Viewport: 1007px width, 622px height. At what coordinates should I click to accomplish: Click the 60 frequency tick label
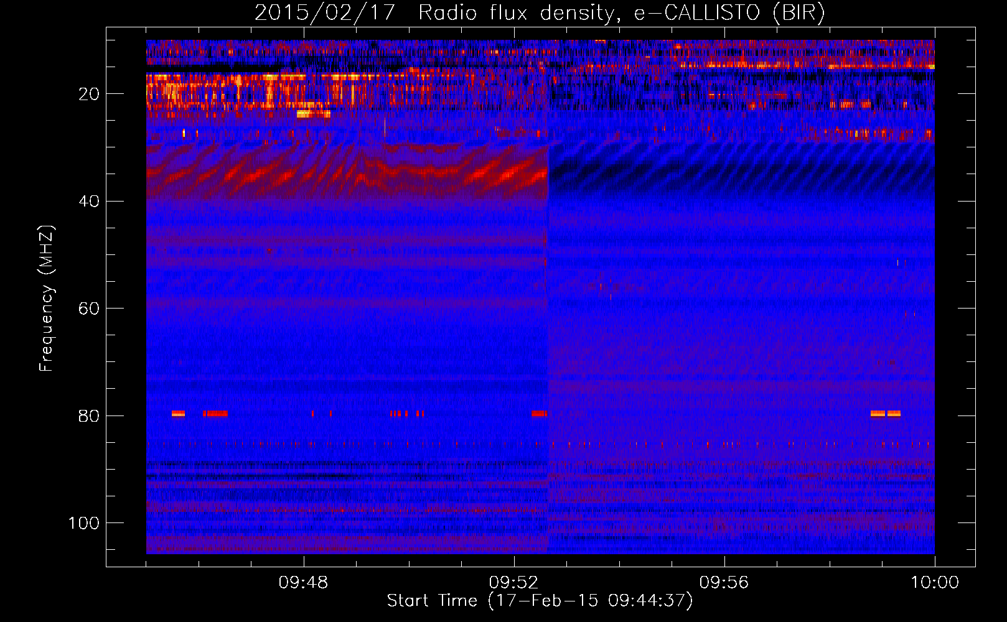(89, 309)
